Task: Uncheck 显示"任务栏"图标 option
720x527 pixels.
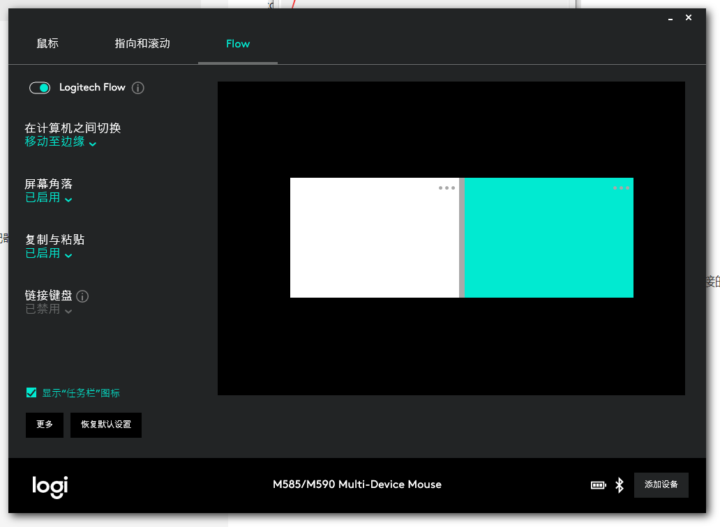Action: coord(31,392)
